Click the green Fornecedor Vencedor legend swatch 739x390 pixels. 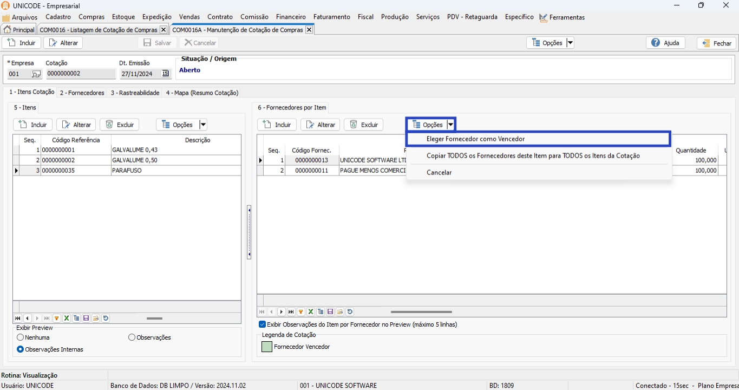point(267,347)
